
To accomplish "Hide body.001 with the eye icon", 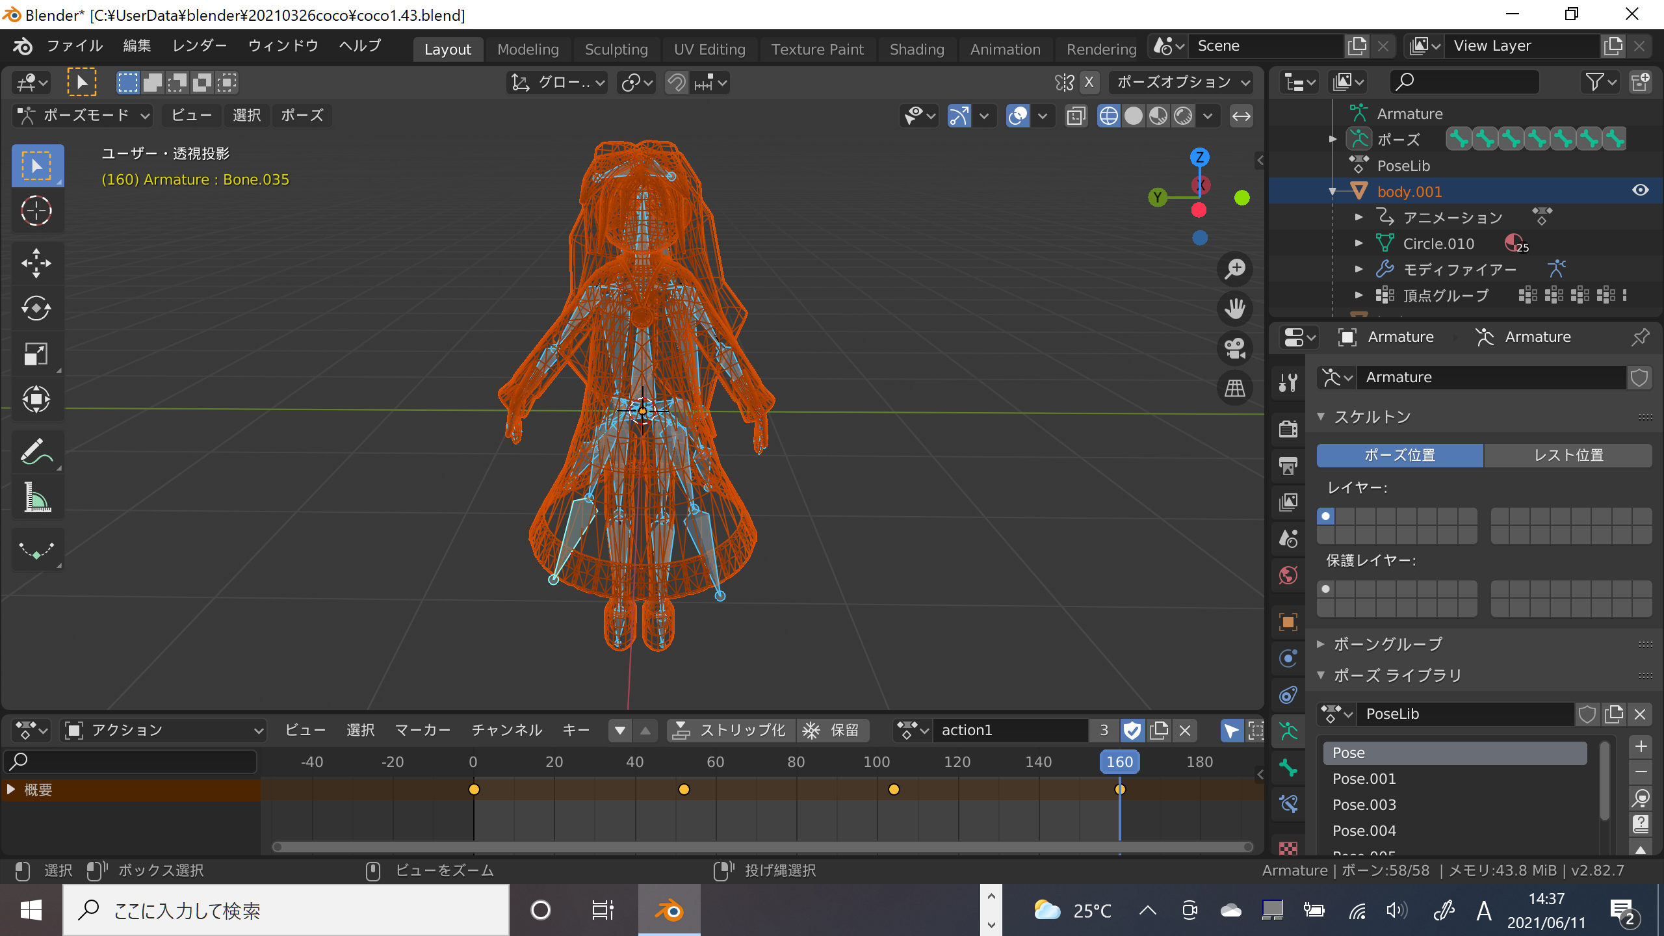I will [x=1640, y=190].
